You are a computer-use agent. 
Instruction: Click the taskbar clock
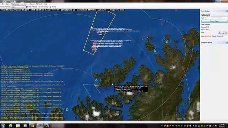coord(222,126)
